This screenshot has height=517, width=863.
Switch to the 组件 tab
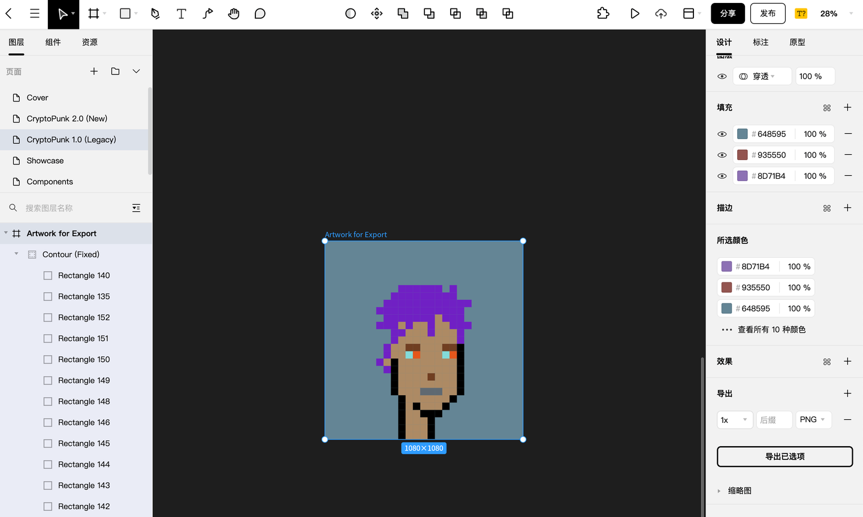[53, 42]
